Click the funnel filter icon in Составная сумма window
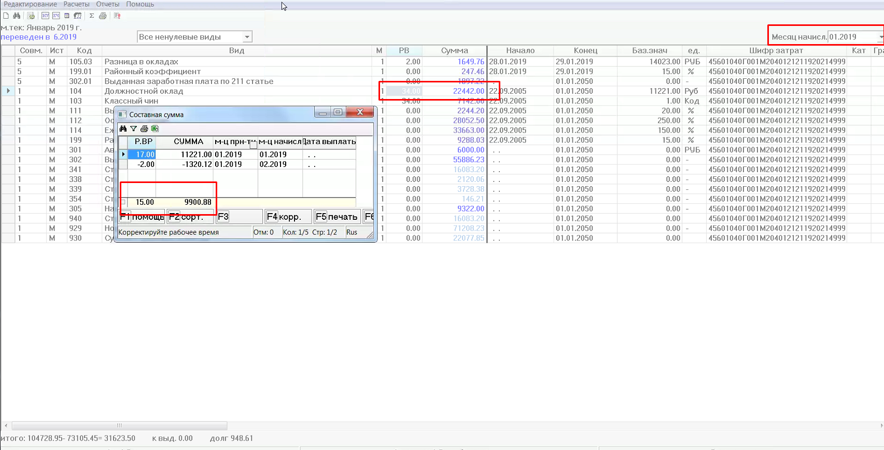The image size is (884, 450). [134, 129]
